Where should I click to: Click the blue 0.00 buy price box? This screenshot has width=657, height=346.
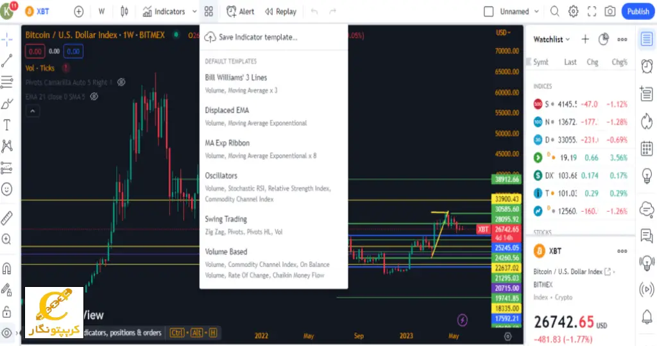73,51
